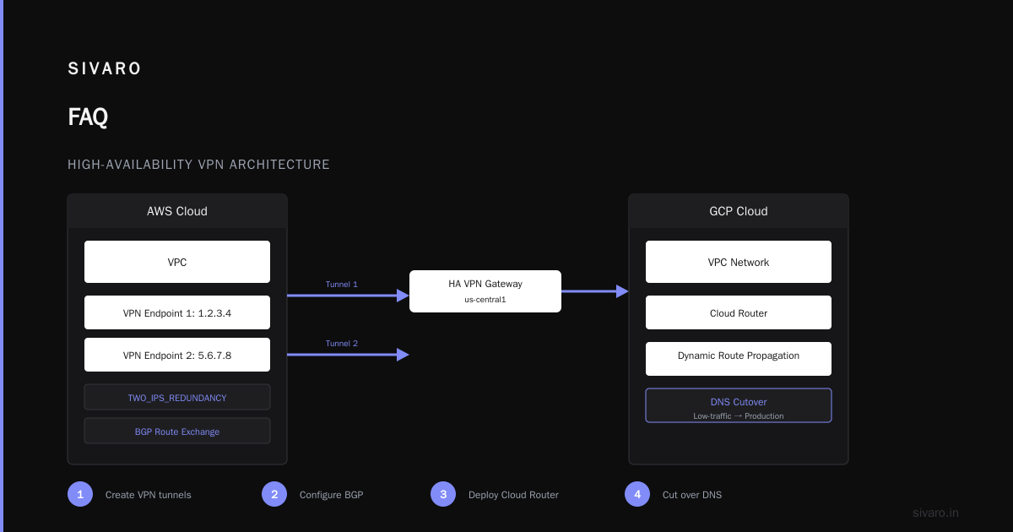
Task: Click the Low-traffic → Production caption
Action: (739, 415)
